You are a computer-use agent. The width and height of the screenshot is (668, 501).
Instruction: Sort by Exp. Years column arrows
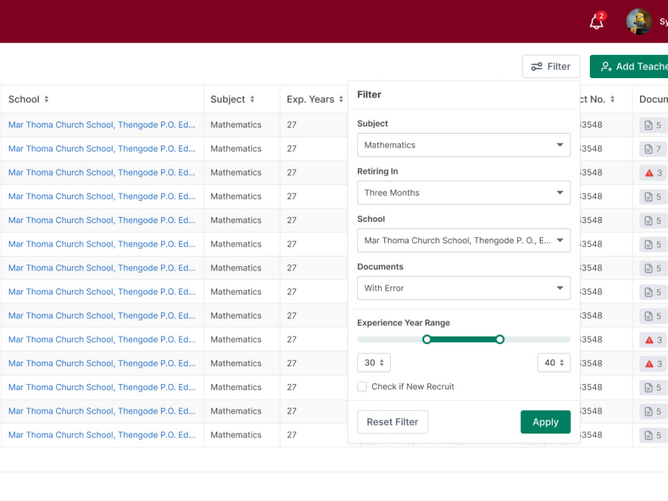pyautogui.click(x=341, y=100)
